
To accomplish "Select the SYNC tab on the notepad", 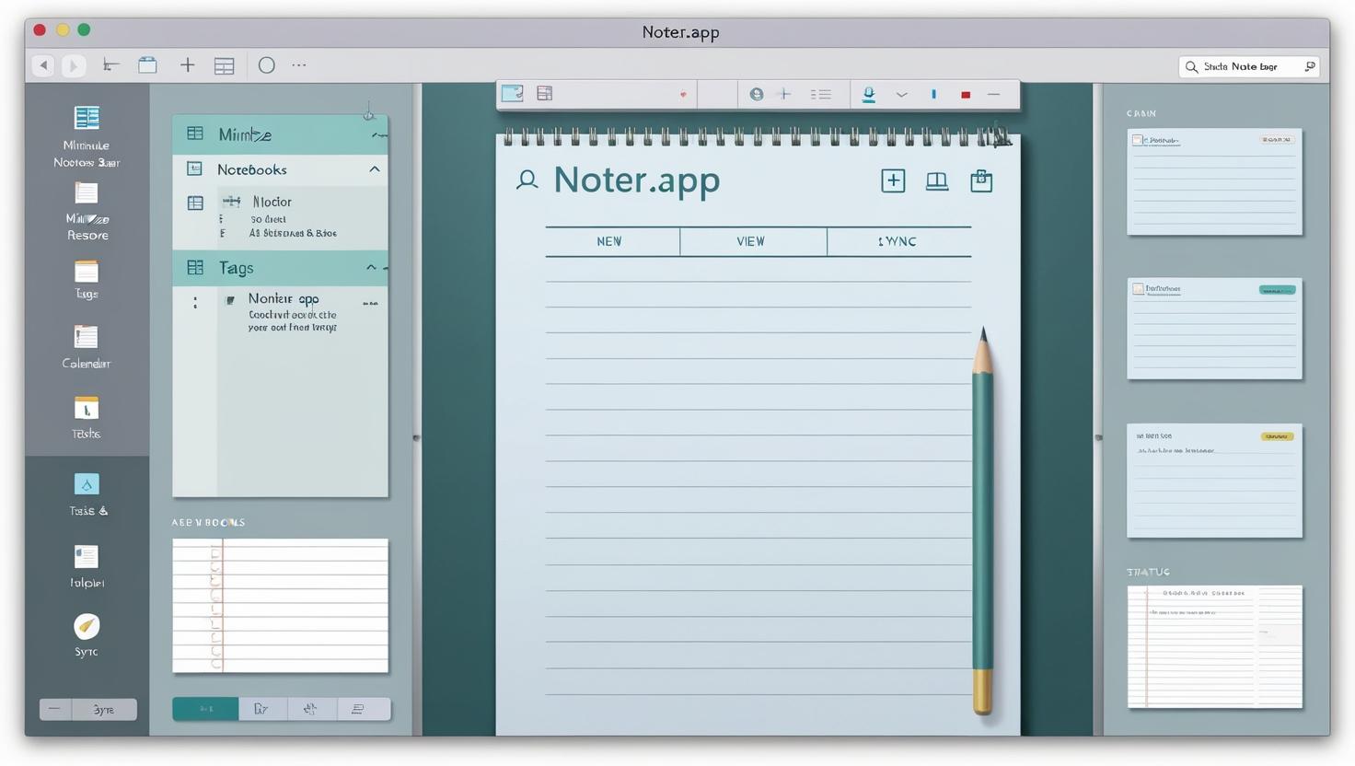I will pos(898,240).
